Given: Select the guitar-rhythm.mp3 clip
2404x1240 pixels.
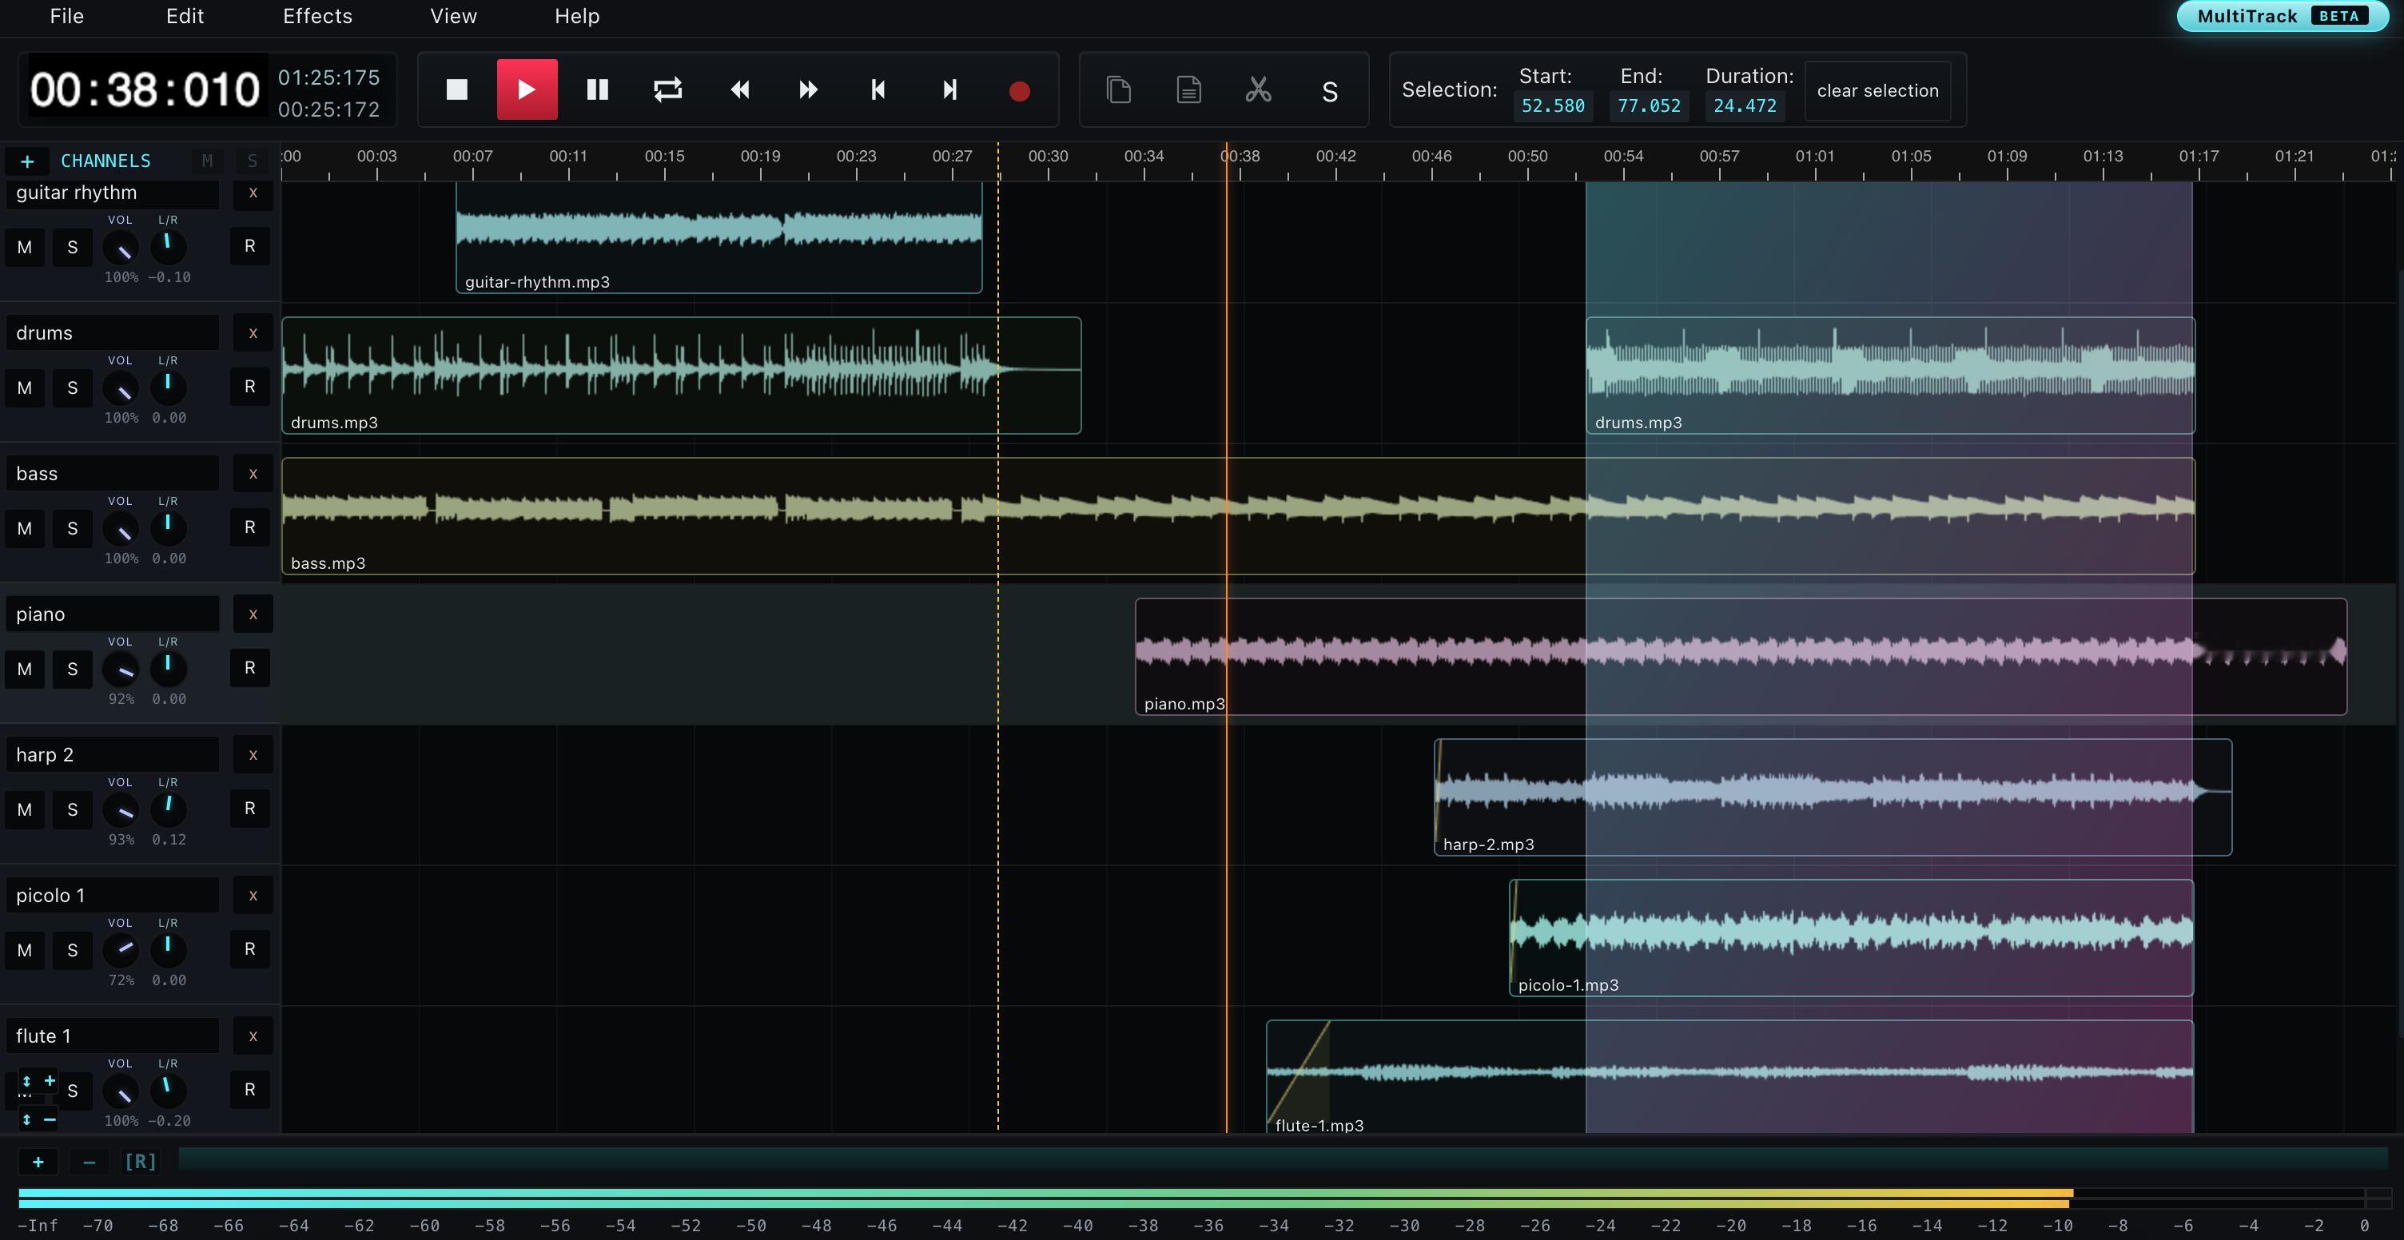Looking at the screenshot, I should pyautogui.click(x=718, y=239).
